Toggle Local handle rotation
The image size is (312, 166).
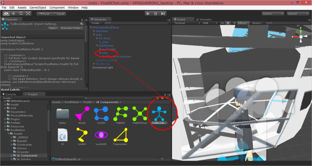pos(59,14)
